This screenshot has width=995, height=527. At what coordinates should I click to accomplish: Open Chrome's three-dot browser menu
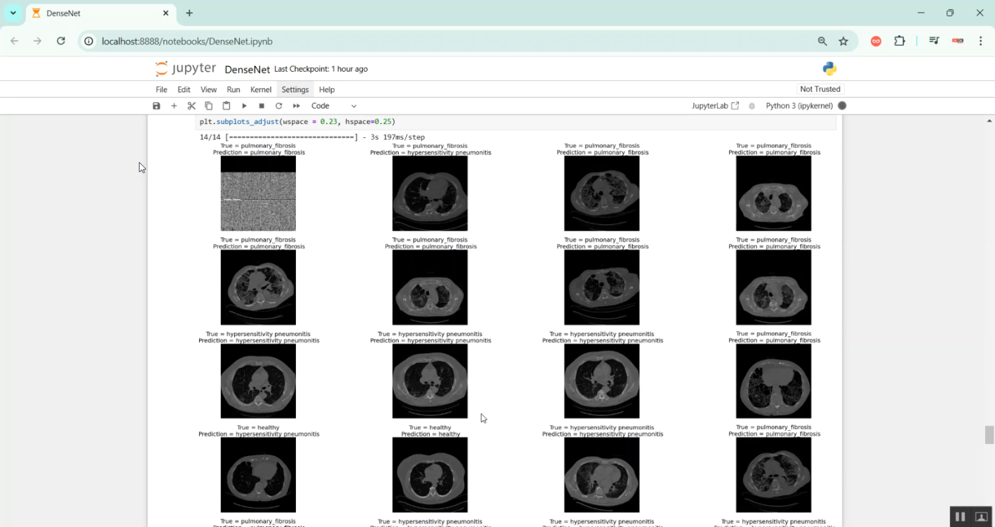982,41
